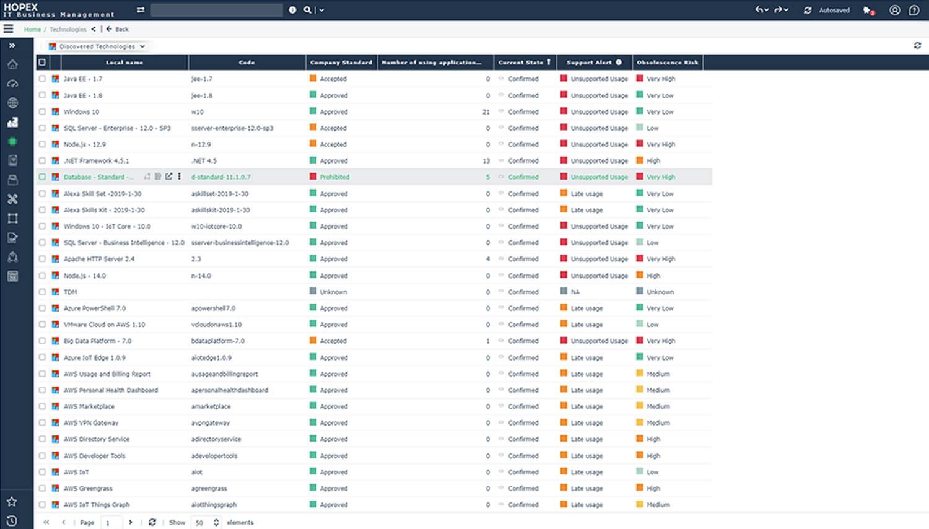Open the dashboard gauge sidebar icon
This screenshot has width=929, height=529.
point(12,84)
